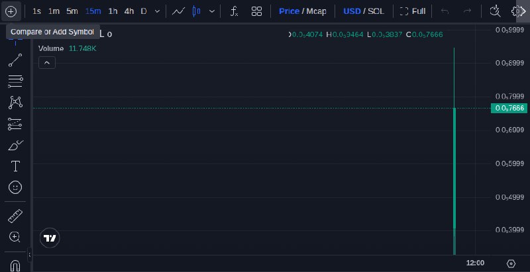The width and height of the screenshot is (530, 272).
Task: Open Full screen mode
Action: tap(413, 11)
